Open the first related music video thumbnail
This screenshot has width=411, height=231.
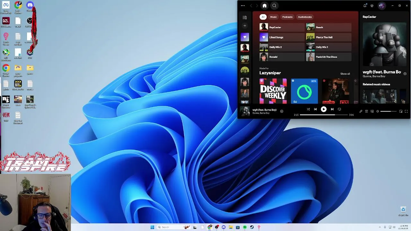click(380, 96)
